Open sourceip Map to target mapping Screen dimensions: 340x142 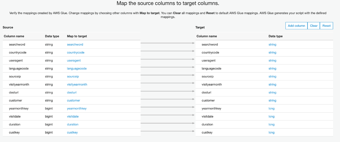73,76
